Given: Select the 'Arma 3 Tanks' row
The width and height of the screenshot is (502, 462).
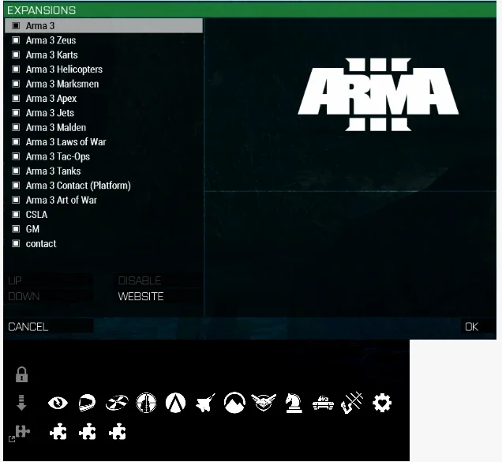Looking at the screenshot, I should [x=103, y=171].
